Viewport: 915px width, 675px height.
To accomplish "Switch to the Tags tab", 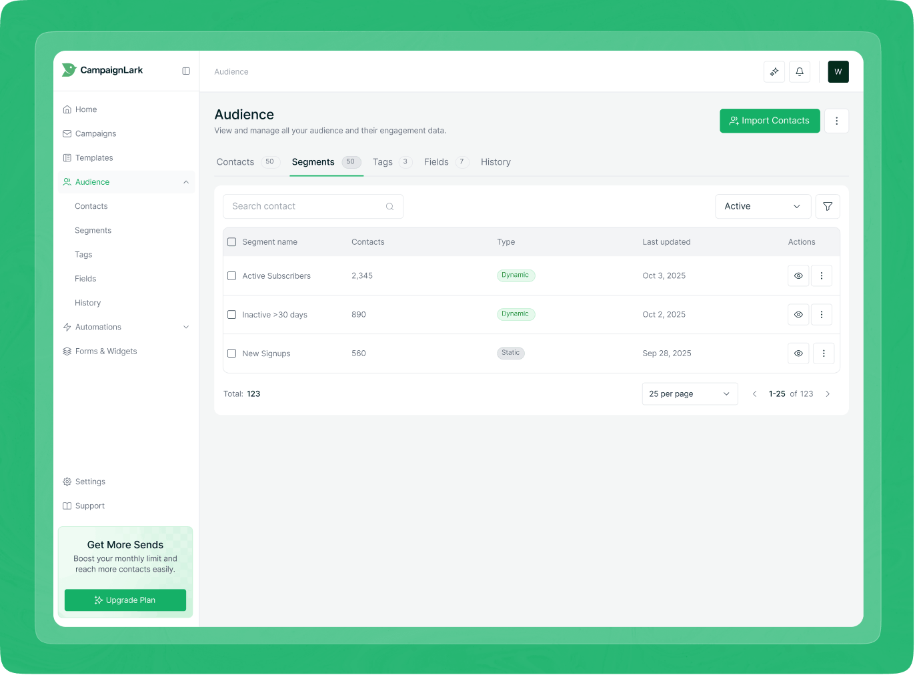I will tap(382, 162).
